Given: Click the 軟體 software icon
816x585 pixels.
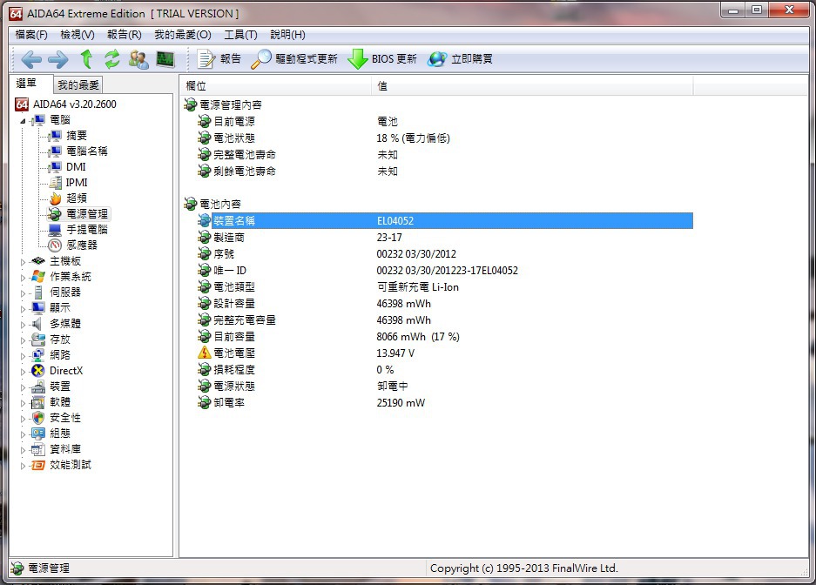Looking at the screenshot, I should 38,402.
